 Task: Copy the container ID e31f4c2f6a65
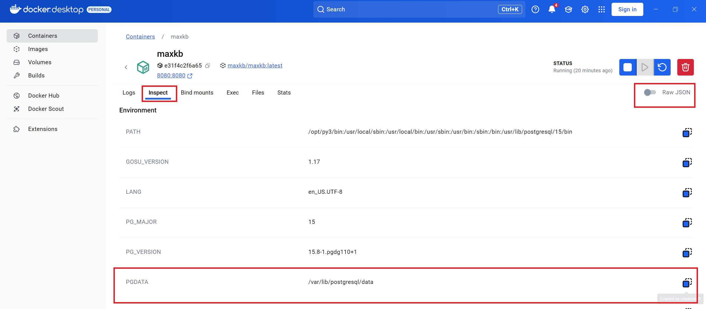(x=208, y=66)
